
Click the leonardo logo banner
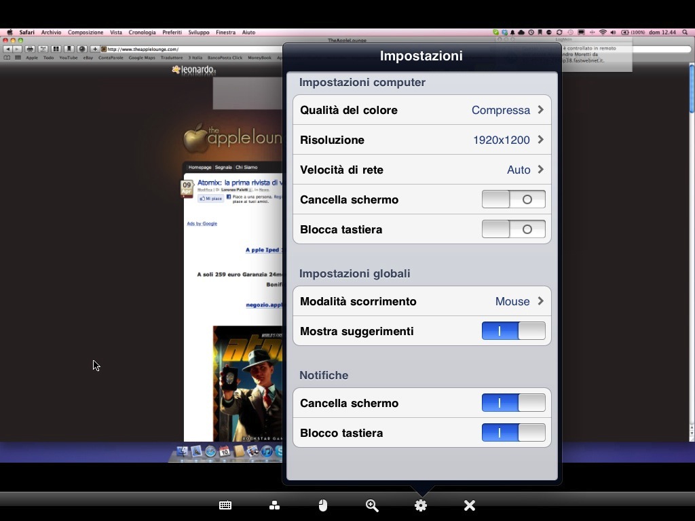click(193, 70)
